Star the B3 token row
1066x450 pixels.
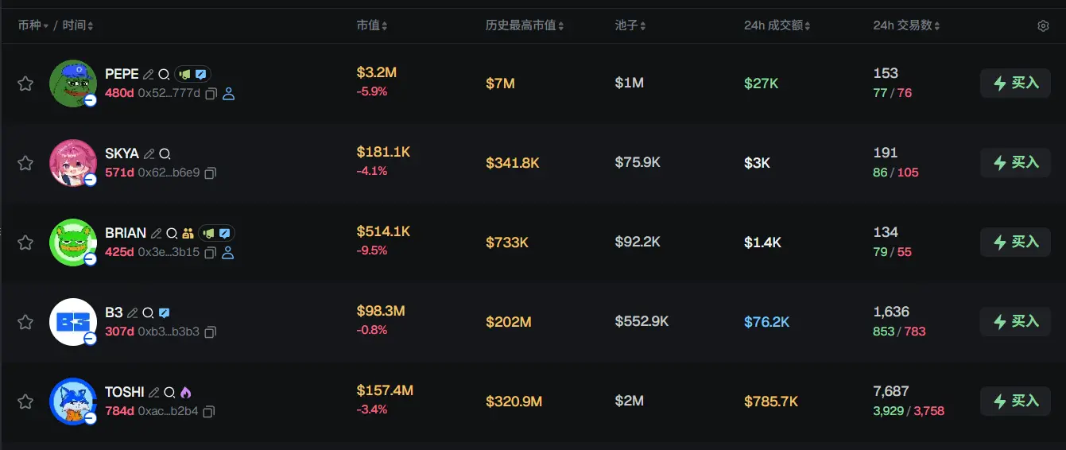point(25,322)
